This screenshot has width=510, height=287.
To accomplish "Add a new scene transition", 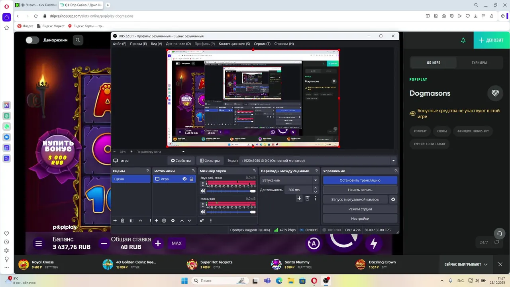I will point(299,198).
